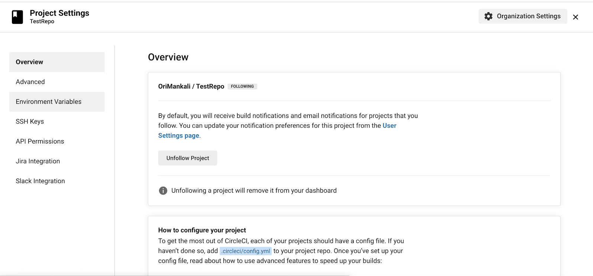593x276 pixels.
Task: Click 'How to configure your project' heading
Action: [x=202, y=230]
